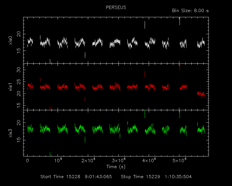Click the Stop Time 15229 1:10:35:504 text
Viewport: 232px width, 186px height.
click(156, 177)
